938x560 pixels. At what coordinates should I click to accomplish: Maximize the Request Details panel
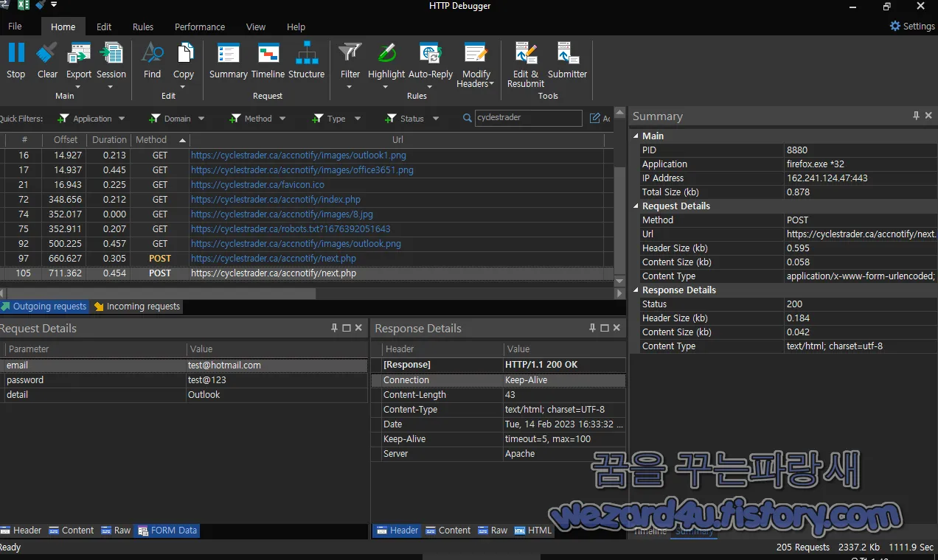[x=347, y=328]
